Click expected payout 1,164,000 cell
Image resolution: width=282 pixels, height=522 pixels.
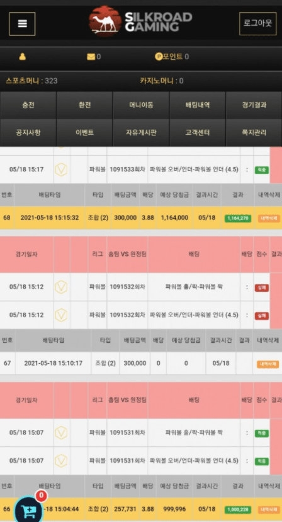point(174,217)
